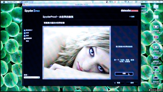The height and width of the screenshot is (92, 163).
Task: Open the NSC folder on desktop
Action: pos(156,18)
